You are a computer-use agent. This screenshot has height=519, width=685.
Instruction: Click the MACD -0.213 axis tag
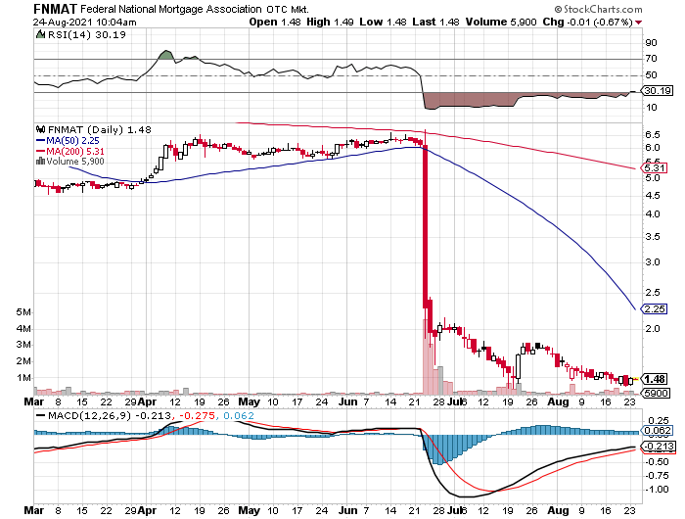659,447
